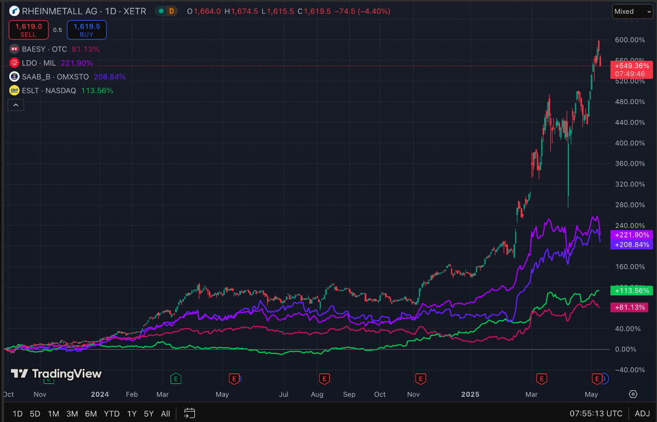Image resolution: width=657 pixels, height=422 pixels.
Task: Click the green earnings marker near March 2024
Action: tap(176, 378)
